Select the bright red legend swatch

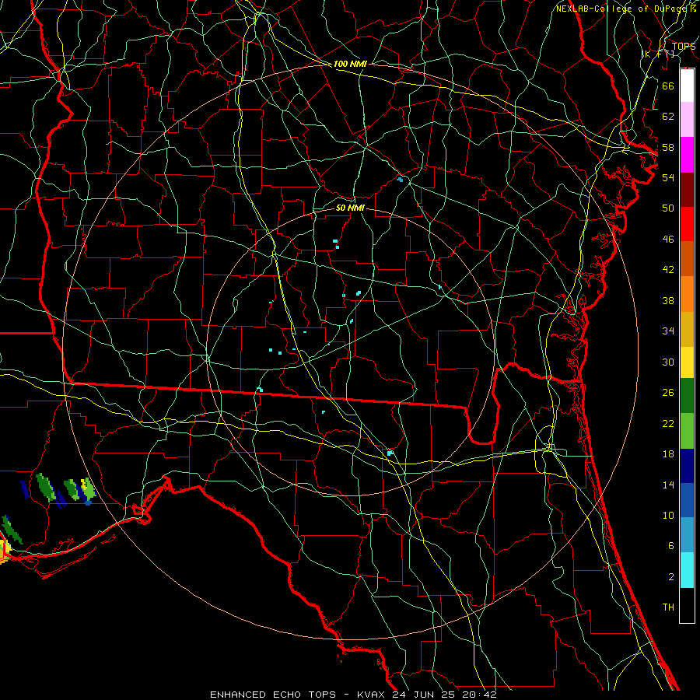pyautogui.click(x=687, y=224)
